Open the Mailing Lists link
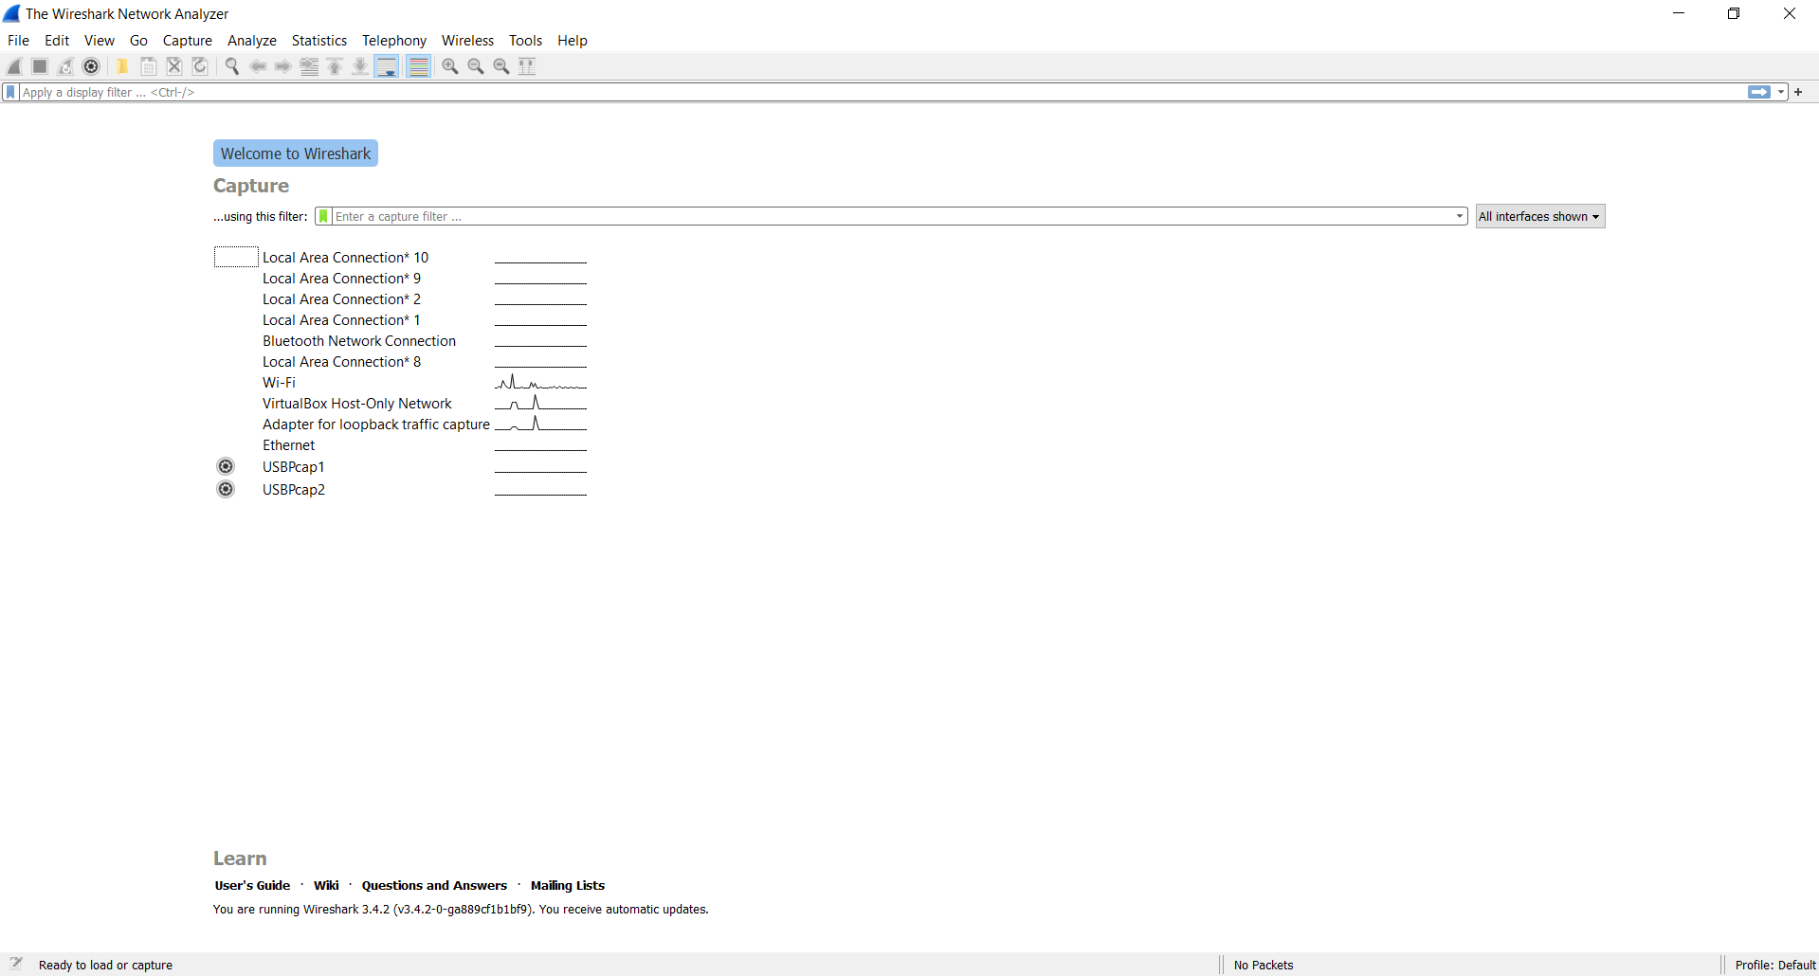The width and height of the screenshot is (1819, 976). click(x=568, y=885)
